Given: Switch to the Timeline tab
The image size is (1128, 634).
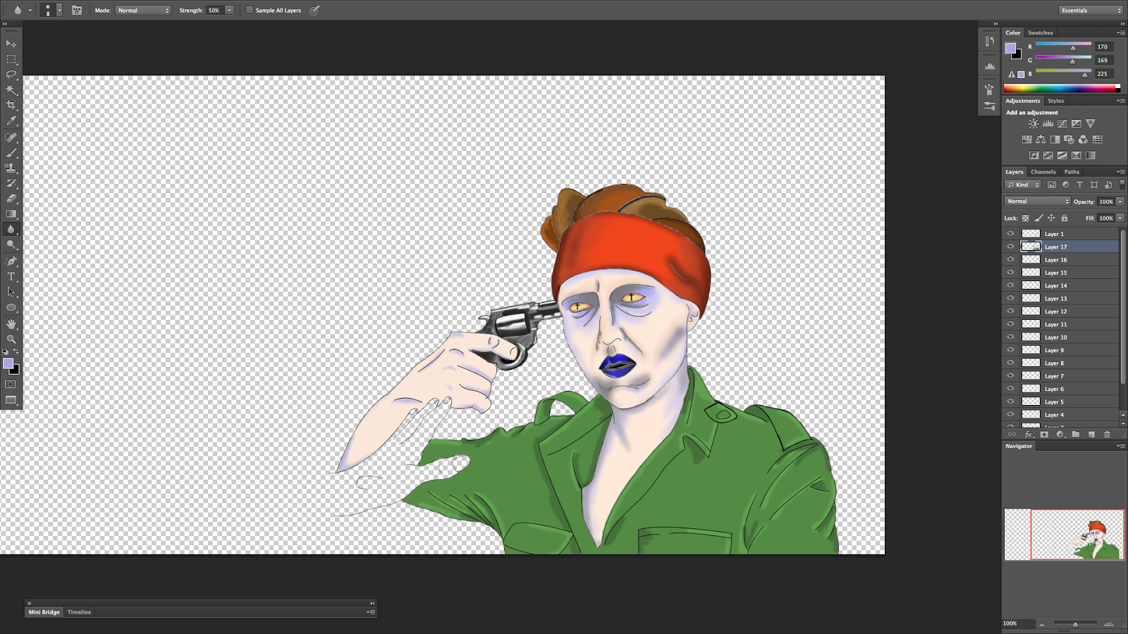Looking at the screenshot, I should point(79,612).
